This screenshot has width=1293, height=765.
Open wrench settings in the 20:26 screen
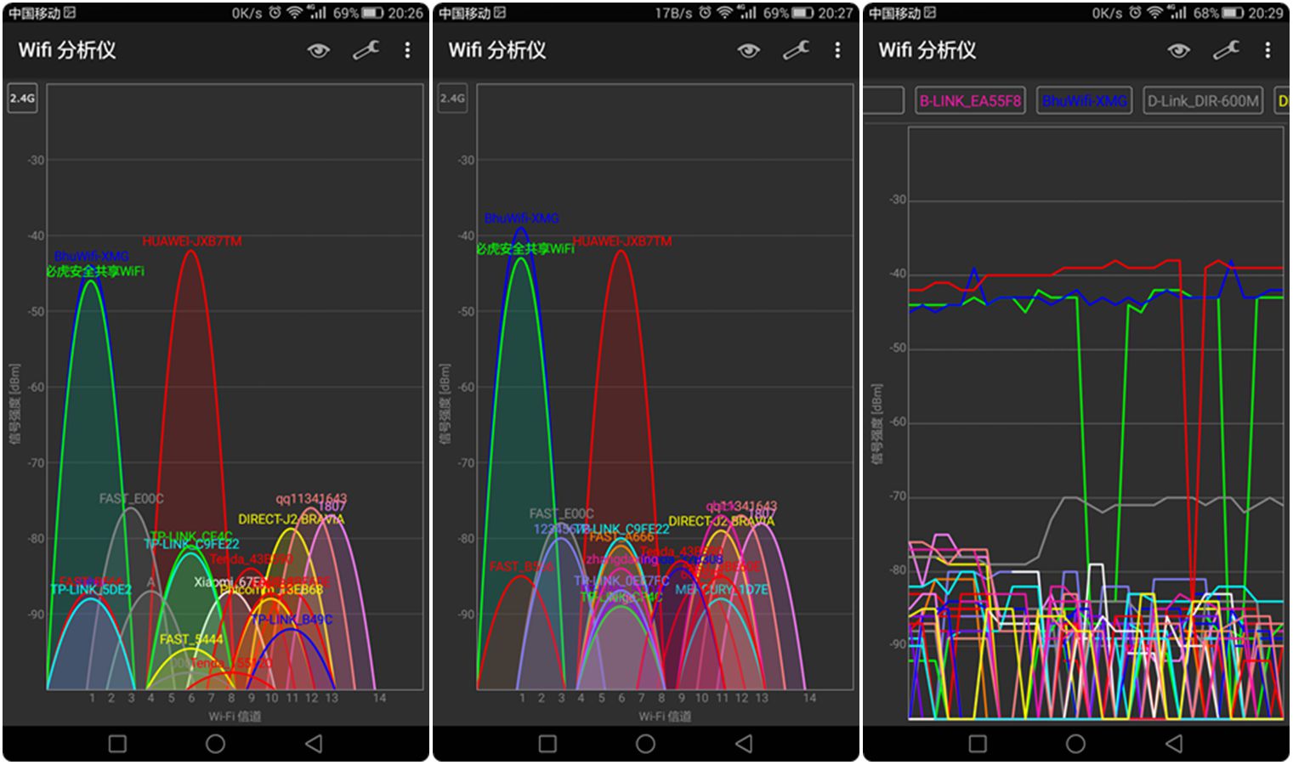point(366,51)
